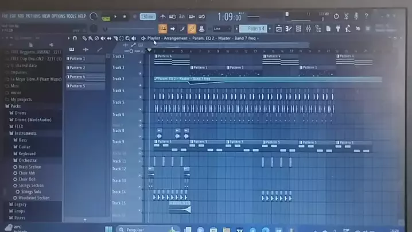Open the mixer window from the toolbar
412x232 pixels.
308,29
